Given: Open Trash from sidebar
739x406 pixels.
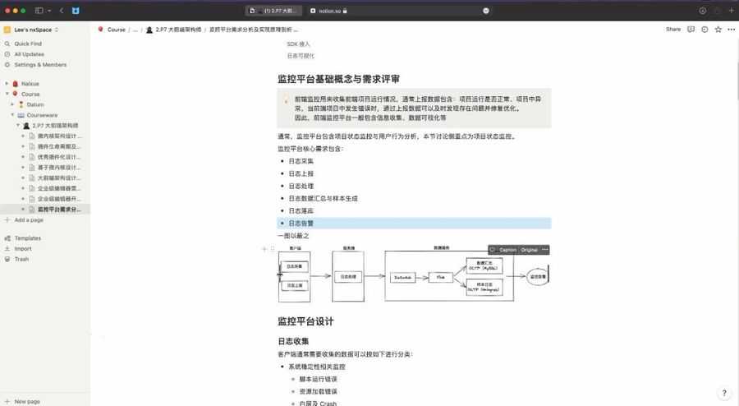Looking at the screenshot, I should click(x=21, y=259).
